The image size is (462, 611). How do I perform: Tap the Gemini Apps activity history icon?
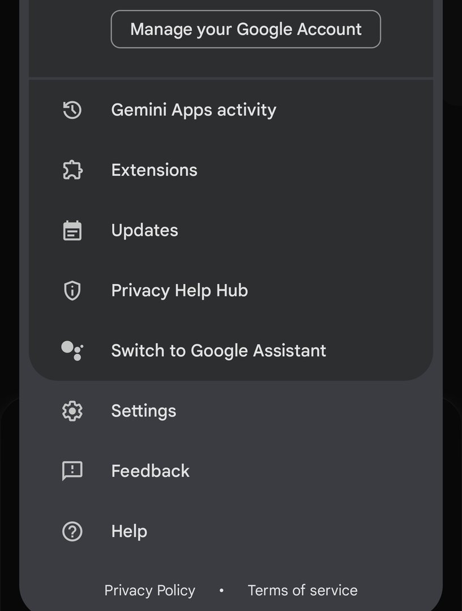[x=72, y=110]
